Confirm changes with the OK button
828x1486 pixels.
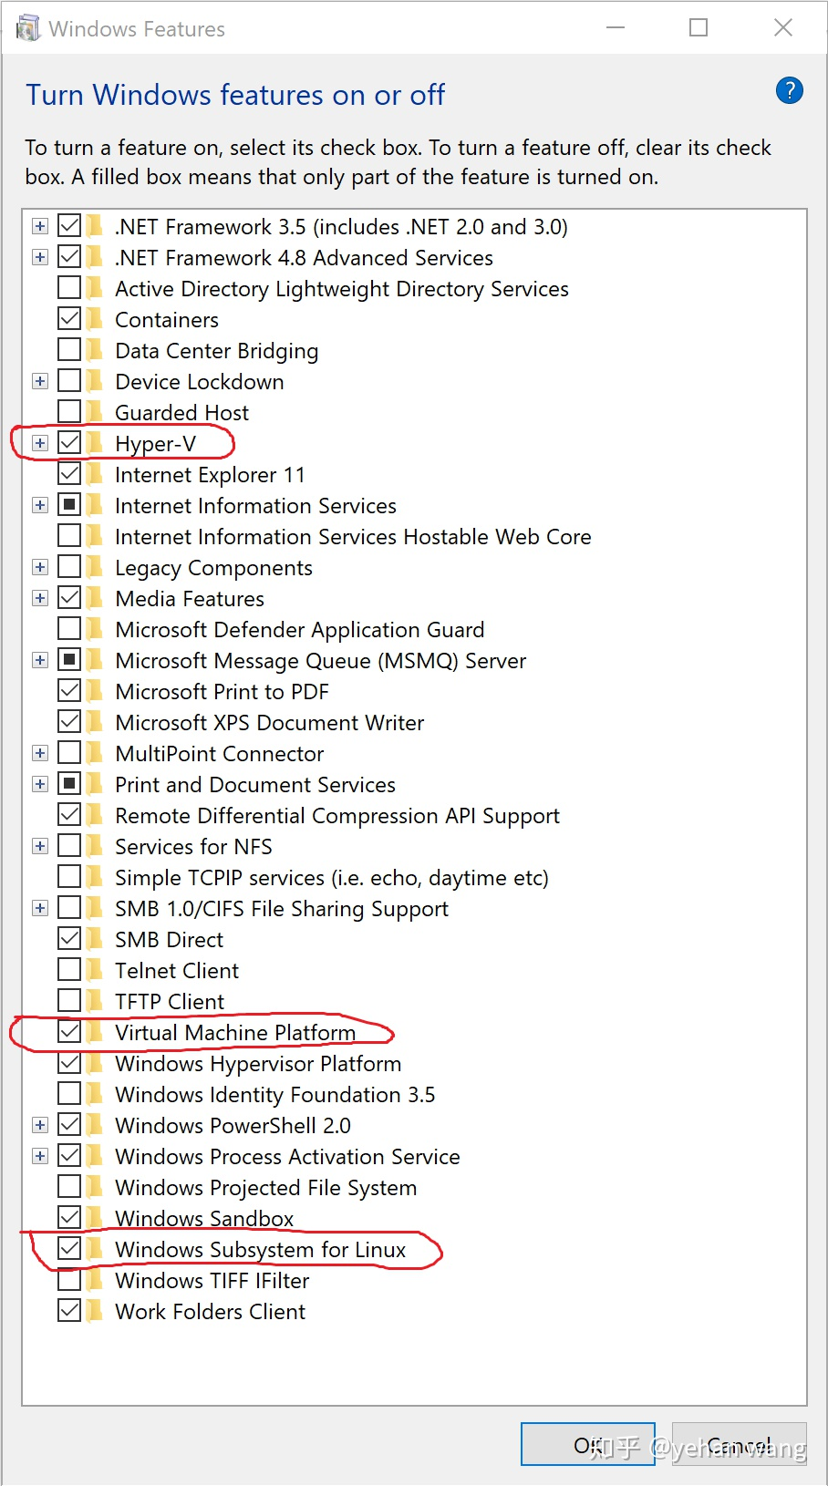(588, 1444)
